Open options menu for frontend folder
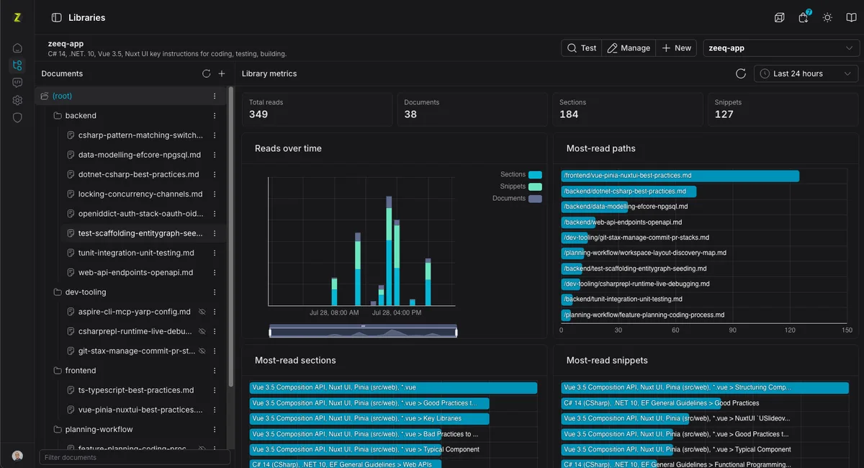The image size is (864, 468). pos(215,370)
